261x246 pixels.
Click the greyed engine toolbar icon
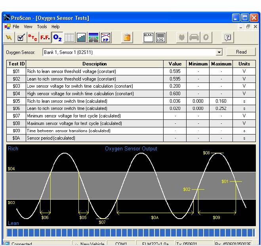[x=182, y=38]
